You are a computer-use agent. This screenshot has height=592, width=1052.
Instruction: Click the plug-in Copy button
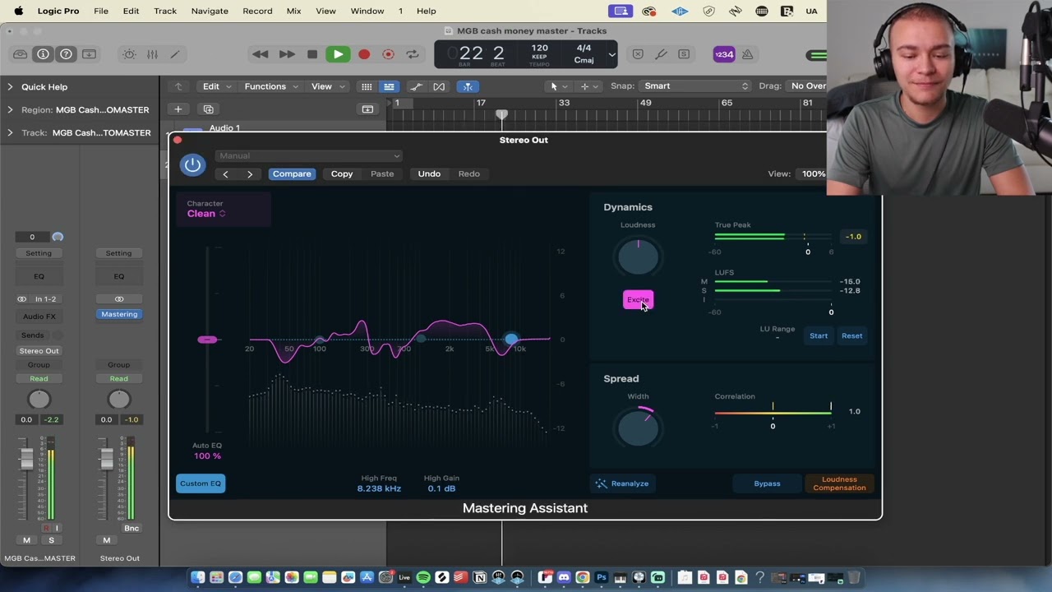[342, 174]
